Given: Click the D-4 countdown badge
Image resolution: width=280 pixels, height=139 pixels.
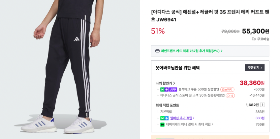Looking at the screenshot, I should point(230,96).
